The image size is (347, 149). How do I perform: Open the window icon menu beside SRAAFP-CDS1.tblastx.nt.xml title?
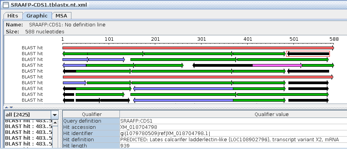tap(5, 5)
